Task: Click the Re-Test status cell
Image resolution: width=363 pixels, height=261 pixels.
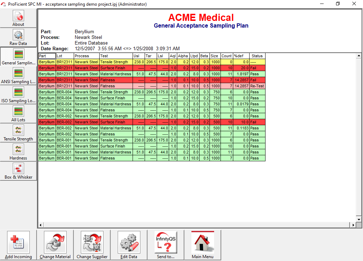Action: click(x=257, y=86)
